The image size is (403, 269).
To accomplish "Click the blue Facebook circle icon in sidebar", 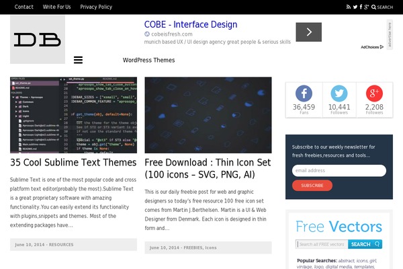I will click(304, 93).
